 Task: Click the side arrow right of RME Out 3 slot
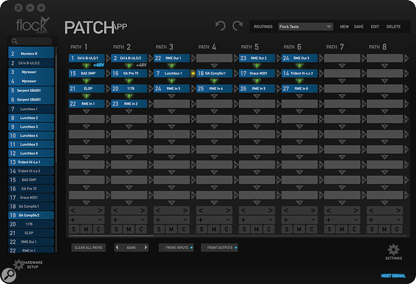pos(321,58)
